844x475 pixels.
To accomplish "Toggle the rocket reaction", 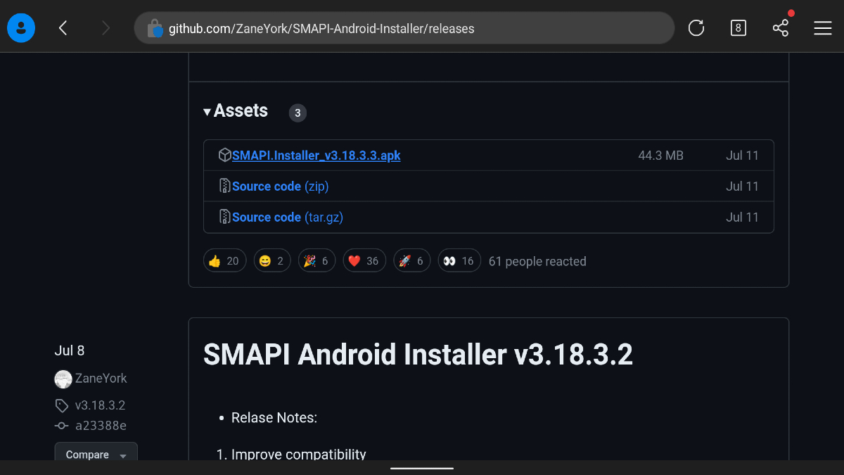I will [x=411, y=260].
